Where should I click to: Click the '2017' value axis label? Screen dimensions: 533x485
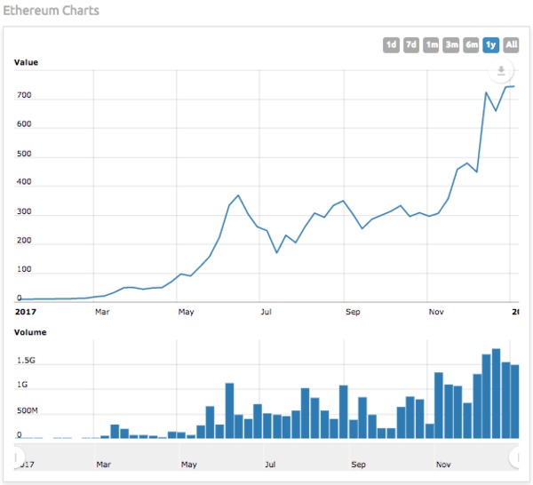(x=26, y=312)
